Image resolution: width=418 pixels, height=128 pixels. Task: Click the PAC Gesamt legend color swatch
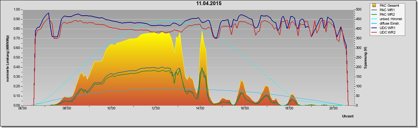point(374,5)
